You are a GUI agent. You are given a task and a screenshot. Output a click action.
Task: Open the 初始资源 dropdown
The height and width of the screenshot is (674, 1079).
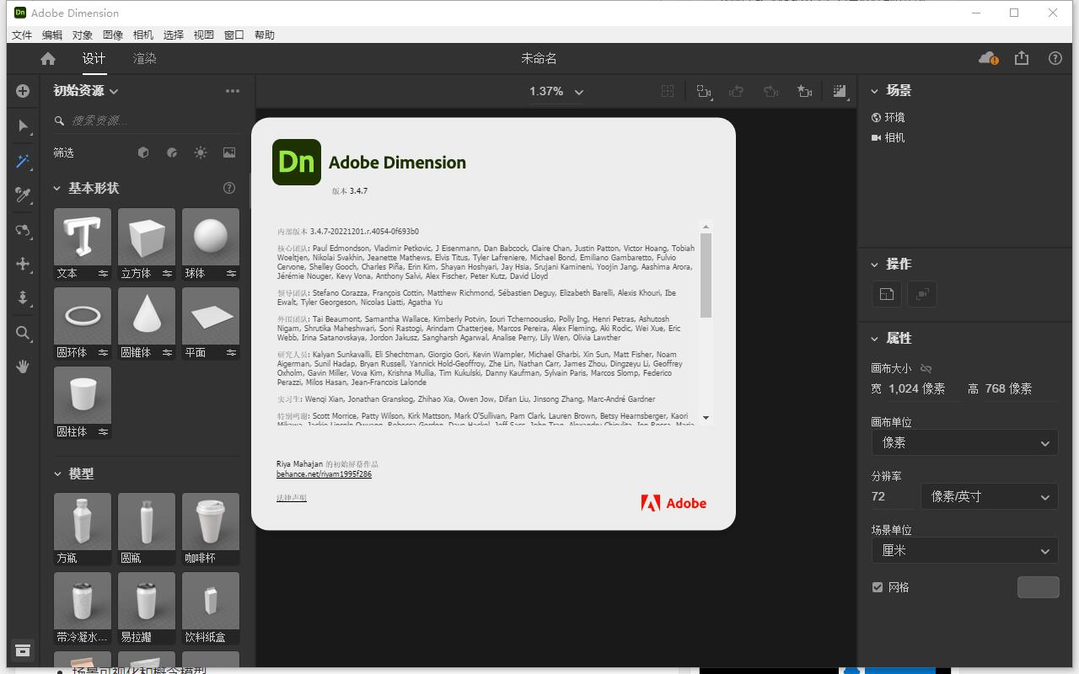click(x=86, y=91)
